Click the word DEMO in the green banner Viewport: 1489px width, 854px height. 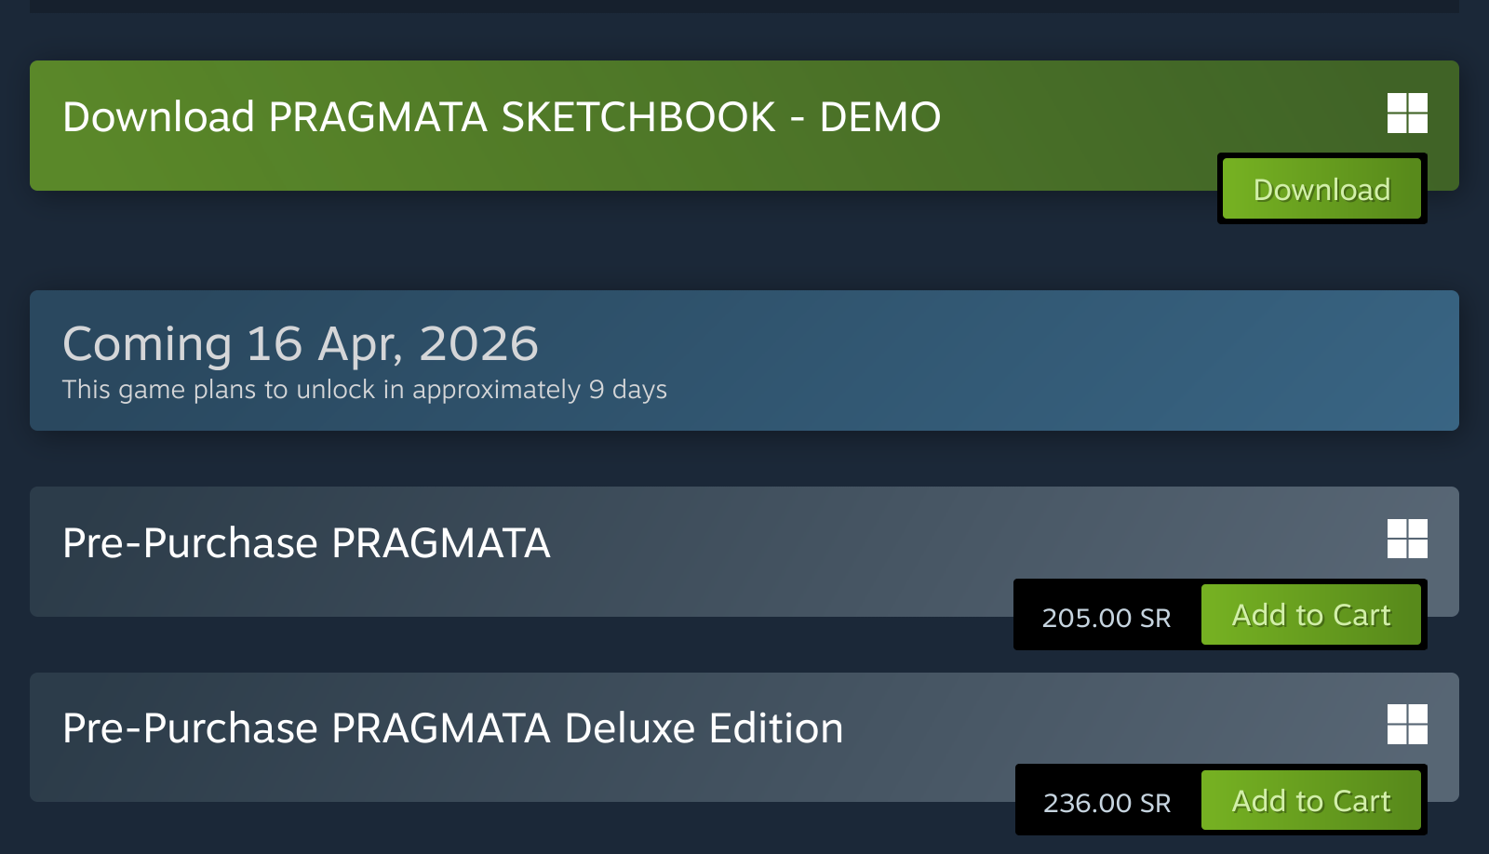coord(879,117)
